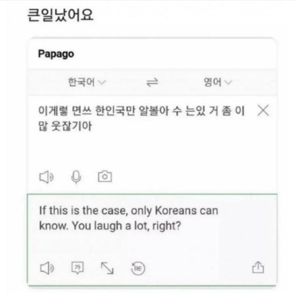Click the chevron beside 한국어
The height and width of the screenshot is (293, 295).
(102, 82)
